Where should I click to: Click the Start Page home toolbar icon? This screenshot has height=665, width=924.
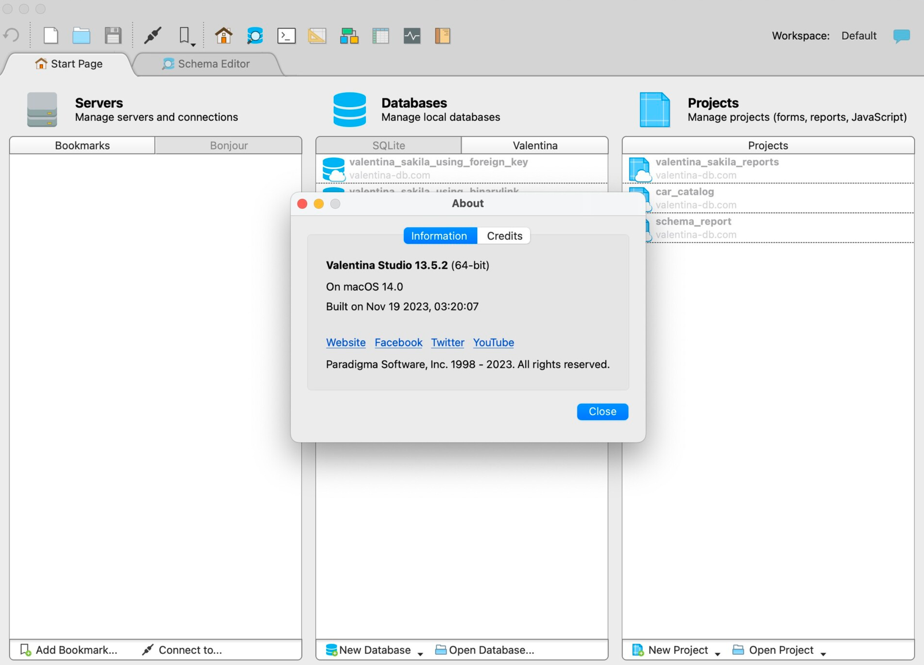(224, 36)
